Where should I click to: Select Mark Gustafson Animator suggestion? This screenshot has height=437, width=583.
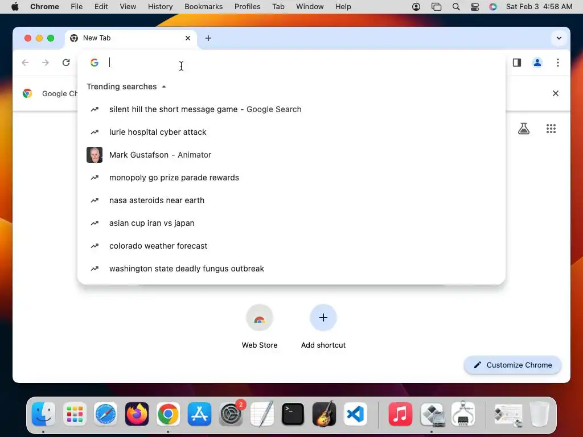[x=291, y=155]
